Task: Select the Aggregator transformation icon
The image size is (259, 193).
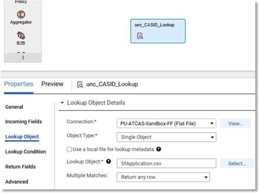Action: point(21,15)
